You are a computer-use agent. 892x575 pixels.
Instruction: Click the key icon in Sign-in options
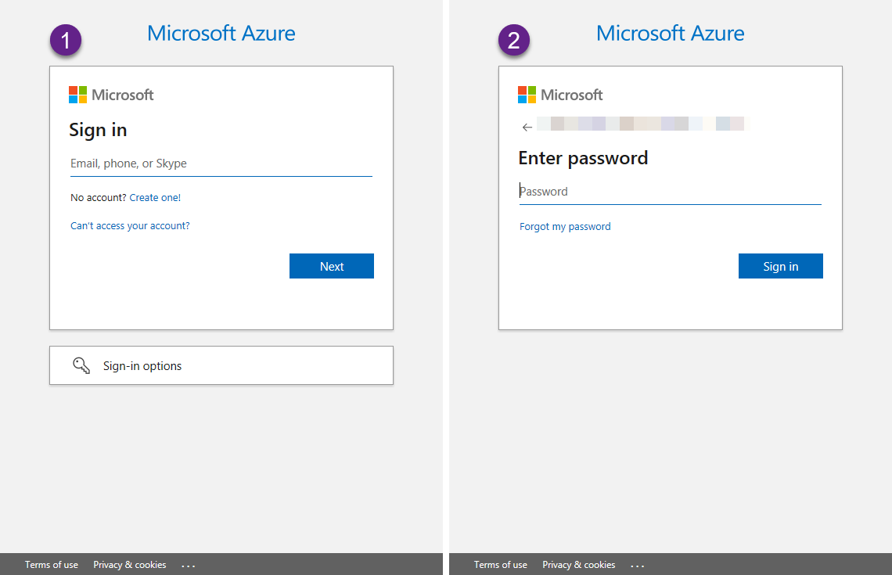pos(81,365)
